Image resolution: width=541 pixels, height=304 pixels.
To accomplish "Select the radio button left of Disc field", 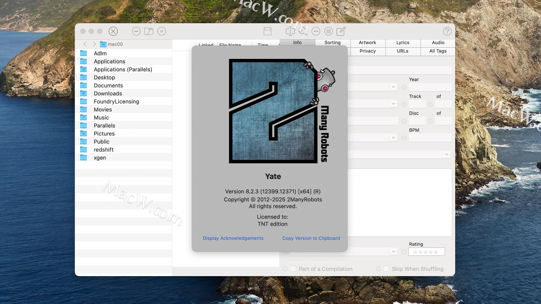I will click(x=404, y=121).
